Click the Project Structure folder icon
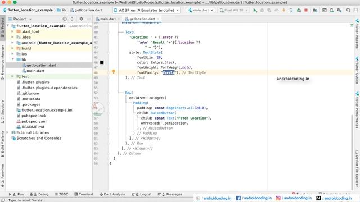Viewport: 360px width, 202px height. pyautogui.click(x=315, y=10)
